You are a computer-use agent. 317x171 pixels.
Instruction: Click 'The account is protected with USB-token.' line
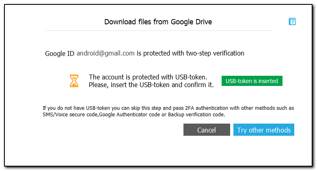(x=148, y=77)
